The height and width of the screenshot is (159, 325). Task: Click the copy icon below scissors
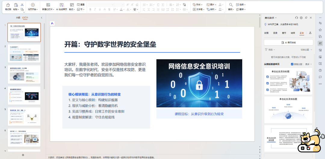point(22,9)
